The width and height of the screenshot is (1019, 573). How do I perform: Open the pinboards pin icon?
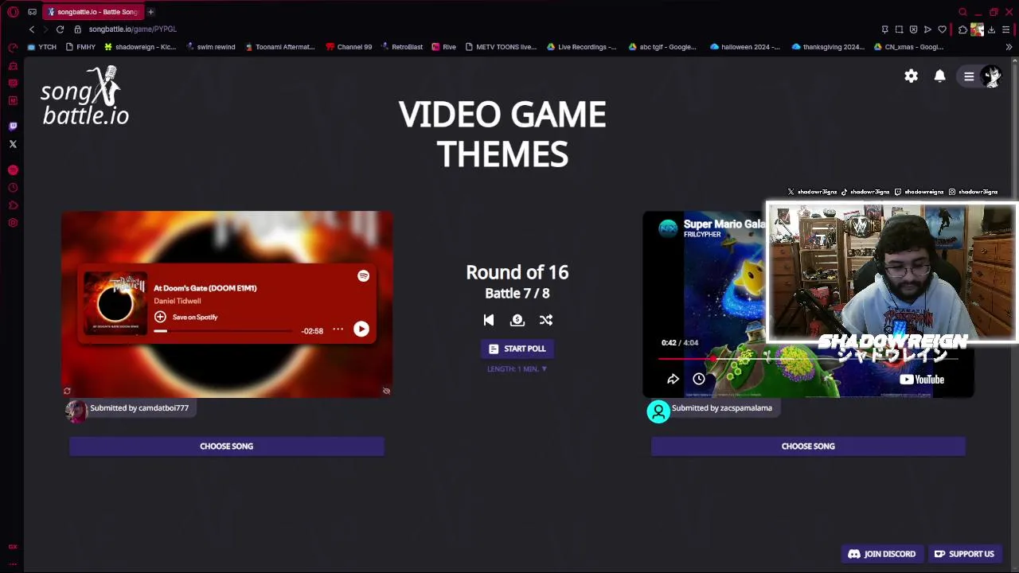[x=885, y=29]
